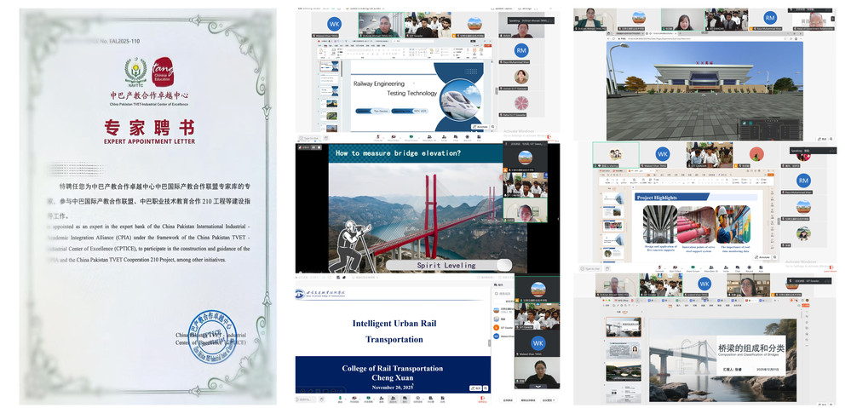Click the RM avatar right of the Railway Engineering slide
This screenshot has width=851, height=408.
tap(520, 50)
